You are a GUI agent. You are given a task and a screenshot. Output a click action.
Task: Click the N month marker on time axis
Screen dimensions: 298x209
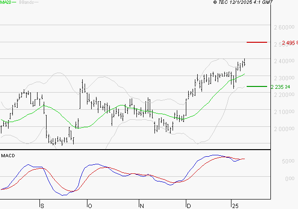click(x=141, y=205)
